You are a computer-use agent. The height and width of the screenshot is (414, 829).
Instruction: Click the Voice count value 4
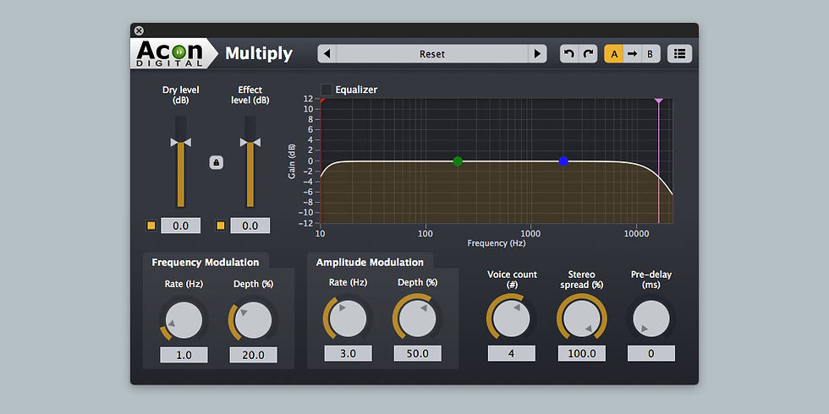512,353
